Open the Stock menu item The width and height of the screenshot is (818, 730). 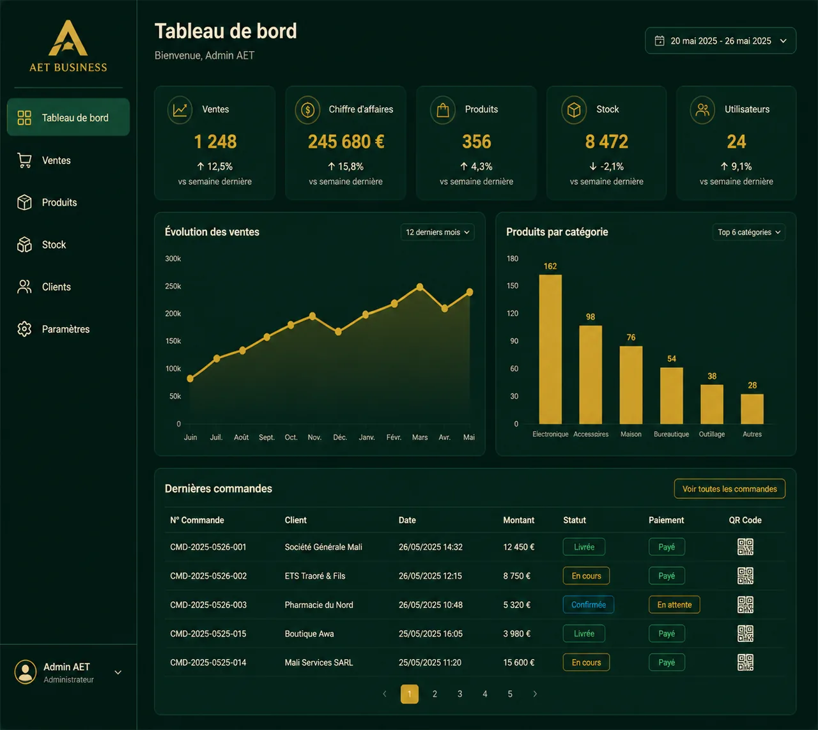pyautogui.click(x=68, y=245)
